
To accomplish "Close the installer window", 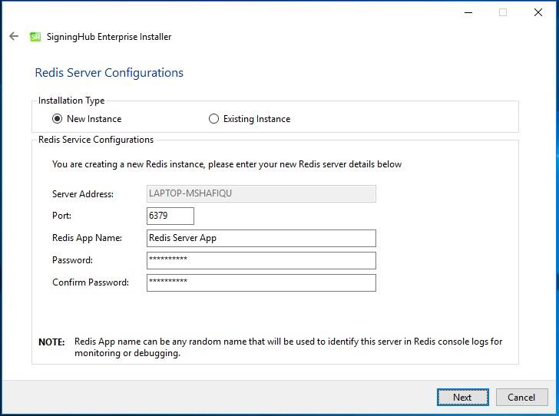I will [538, 12].
